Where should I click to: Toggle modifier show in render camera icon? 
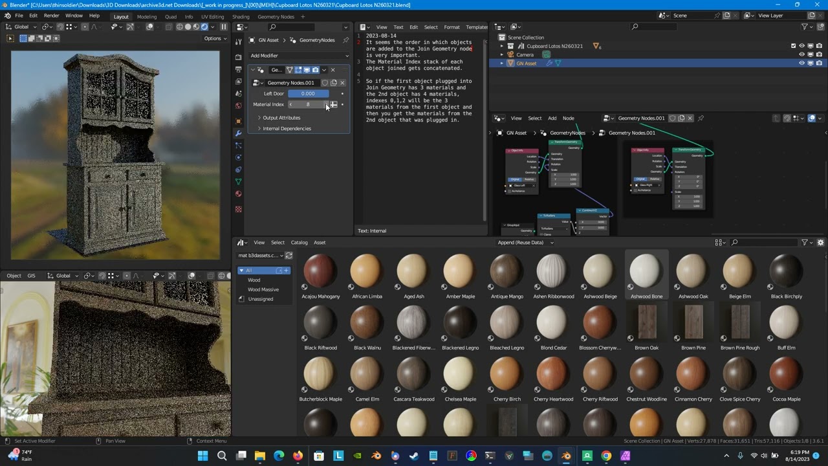tap(315, 70)
